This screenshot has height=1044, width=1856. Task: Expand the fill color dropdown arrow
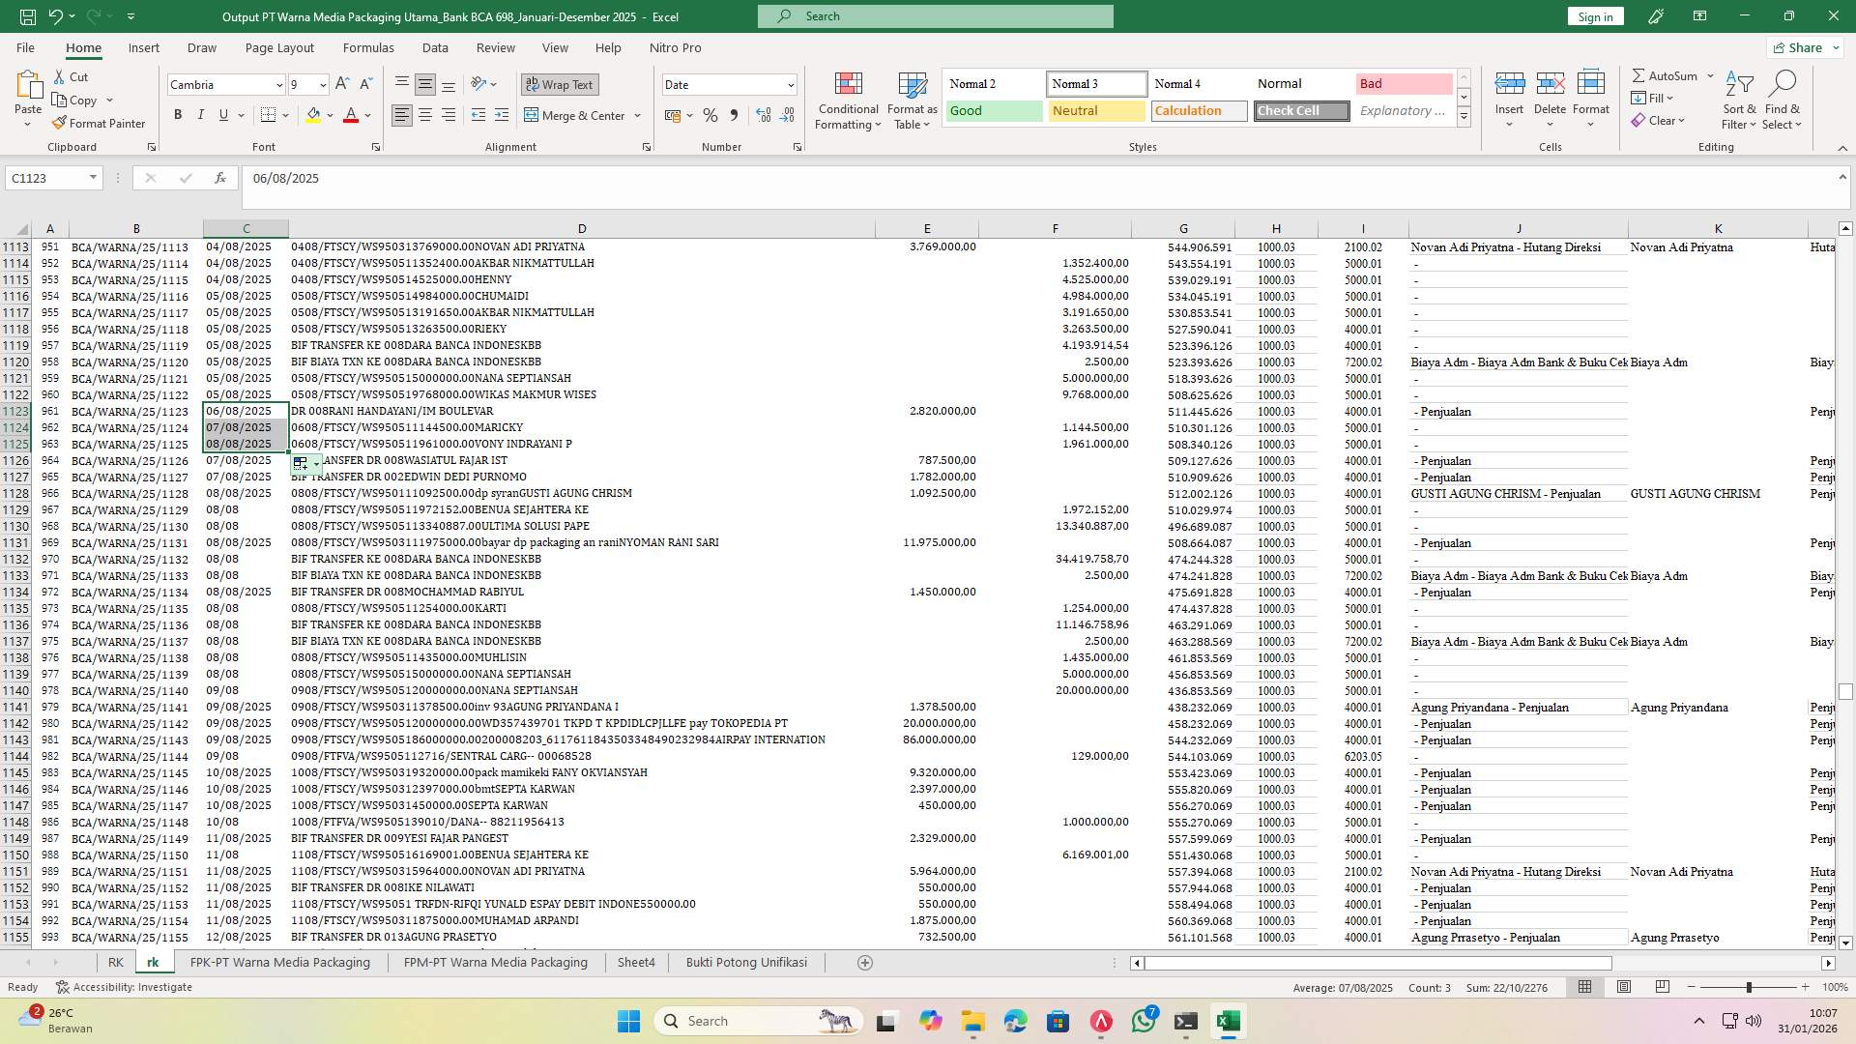[x=328, y=115]
